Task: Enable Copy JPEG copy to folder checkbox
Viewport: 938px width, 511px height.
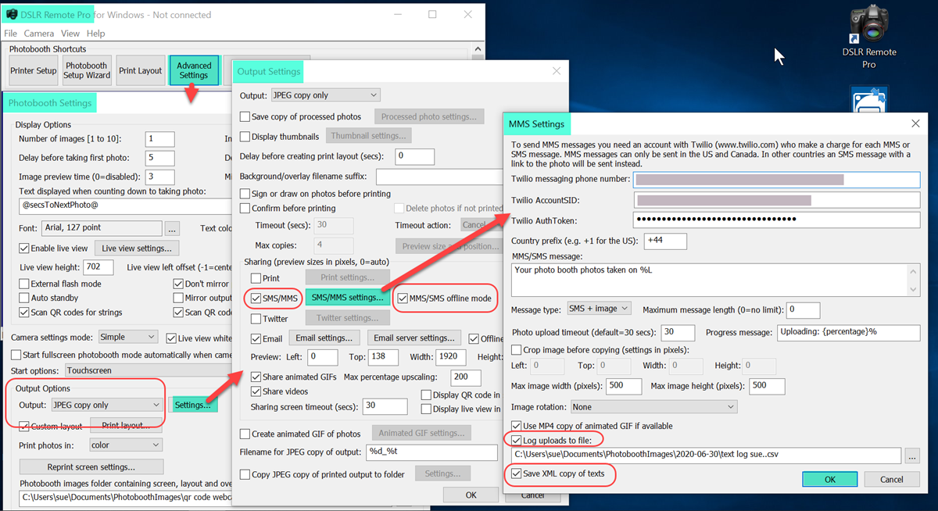Action: pyautogui.click(x=245, y=474)
